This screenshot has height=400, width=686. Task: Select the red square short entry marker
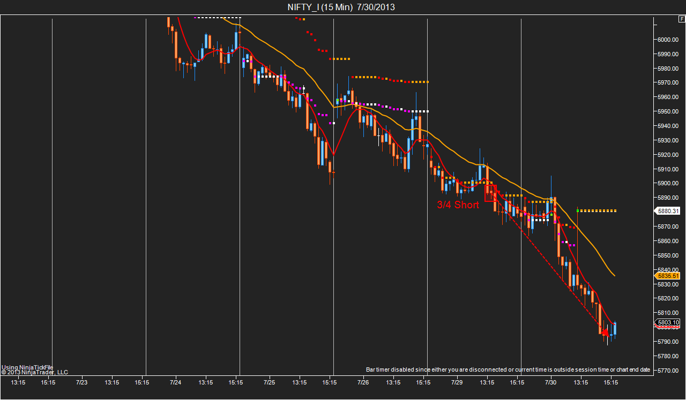click(x=490, y=193)
